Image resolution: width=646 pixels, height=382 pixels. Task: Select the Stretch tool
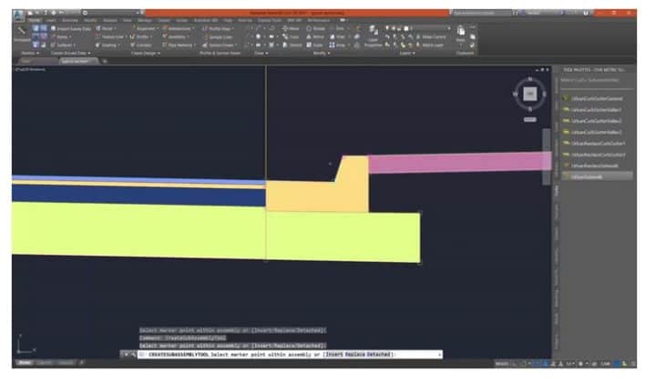[x=292, y=45]
